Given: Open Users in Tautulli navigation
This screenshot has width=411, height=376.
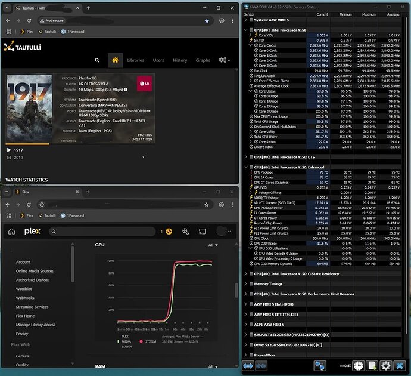Looking at the screenshot, I should point(158,60).
